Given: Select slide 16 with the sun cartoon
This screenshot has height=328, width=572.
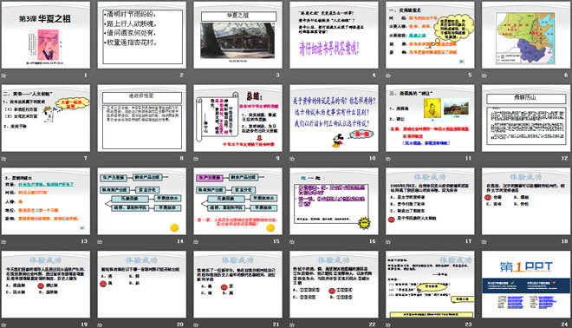Looking at the screenshot, I should tap(334, 201).
